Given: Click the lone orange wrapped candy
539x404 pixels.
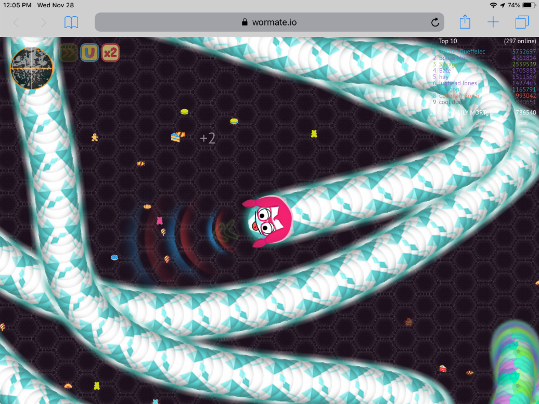Looking at the screenshot, I should (x=141, y=163).
